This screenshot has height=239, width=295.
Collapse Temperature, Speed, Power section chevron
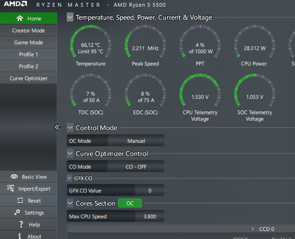click(x=70, y=17)
